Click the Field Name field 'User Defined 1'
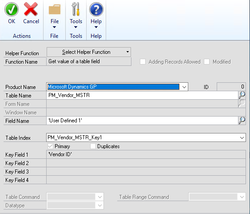The image size is (250, 214). pos(142,121)
